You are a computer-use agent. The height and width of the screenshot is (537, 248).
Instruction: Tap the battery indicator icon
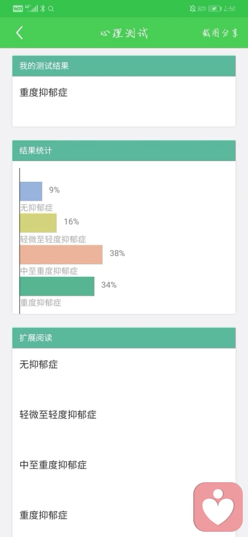[214, 9]
